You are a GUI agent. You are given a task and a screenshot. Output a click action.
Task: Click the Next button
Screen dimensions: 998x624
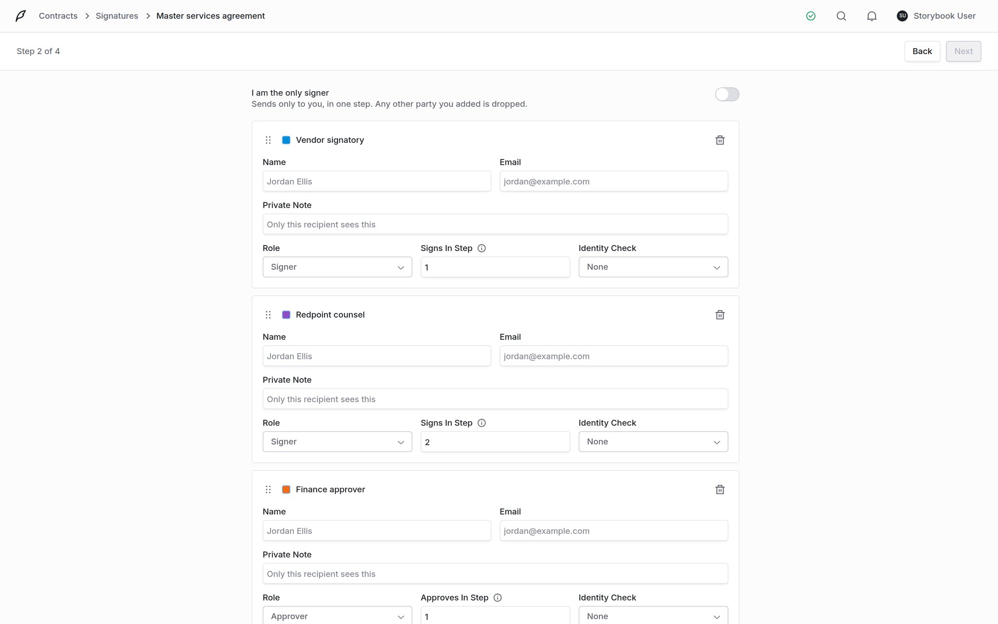click(x=963, y=51)
